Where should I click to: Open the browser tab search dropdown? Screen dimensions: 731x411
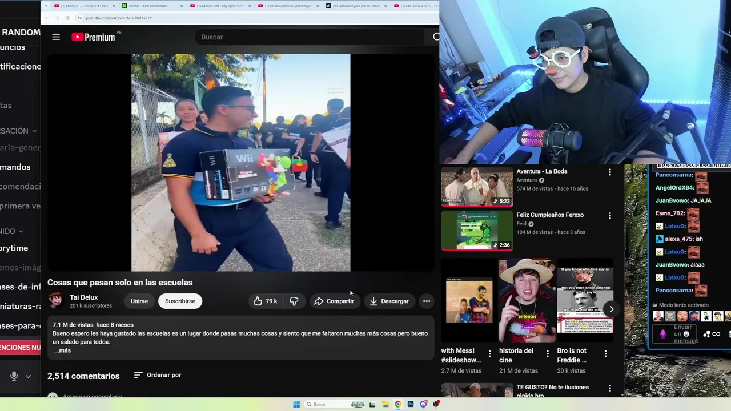pos(46,6)
